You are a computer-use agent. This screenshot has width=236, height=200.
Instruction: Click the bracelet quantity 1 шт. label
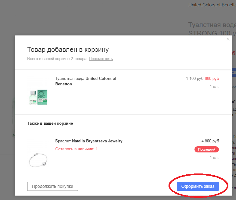coord(214,158)
